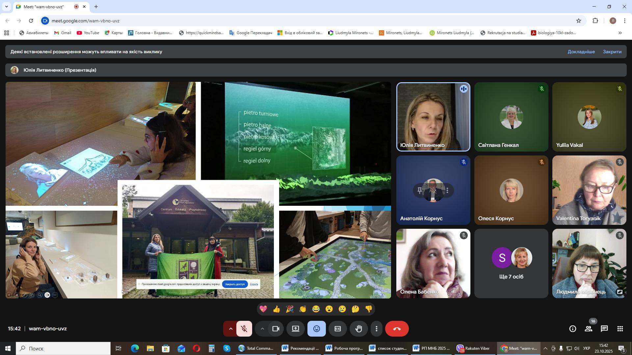
Task: Toggle captions with the CC icon
Action: (x=338, y=329)
